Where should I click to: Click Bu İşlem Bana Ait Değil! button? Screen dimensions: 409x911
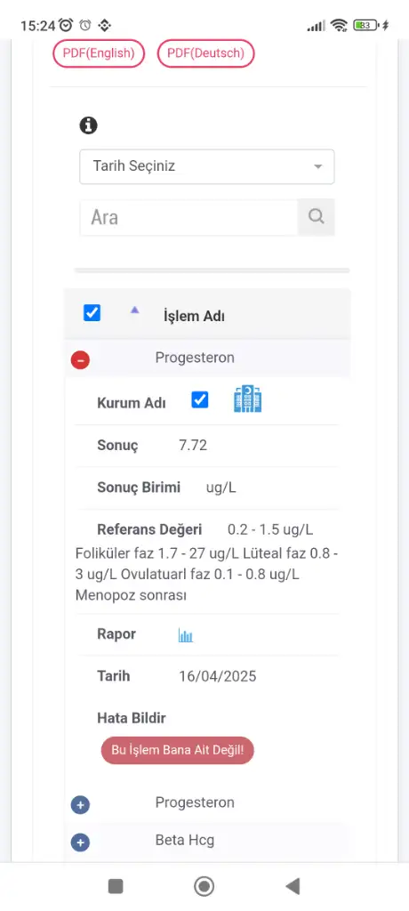pyautogui.click(x=177, y=751)
